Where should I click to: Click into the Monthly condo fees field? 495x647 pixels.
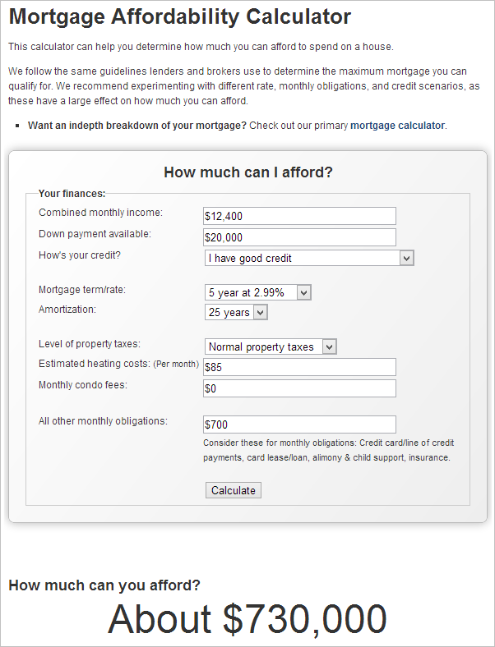(299, 388)
